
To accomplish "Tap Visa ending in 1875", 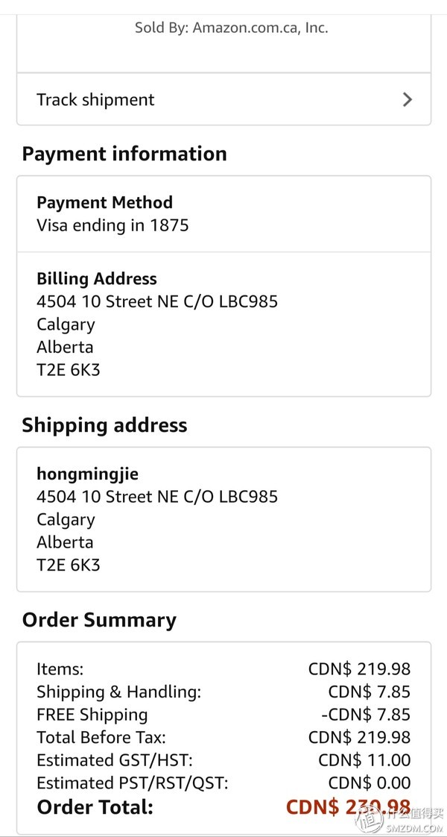I will (112, 225).
